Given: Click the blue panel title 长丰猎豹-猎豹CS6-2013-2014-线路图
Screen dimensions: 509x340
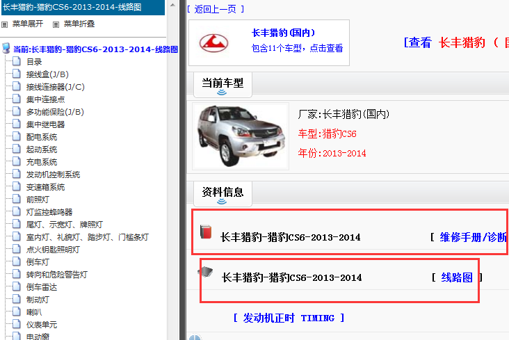Looking at the screenshot, I should click(72, 7).
